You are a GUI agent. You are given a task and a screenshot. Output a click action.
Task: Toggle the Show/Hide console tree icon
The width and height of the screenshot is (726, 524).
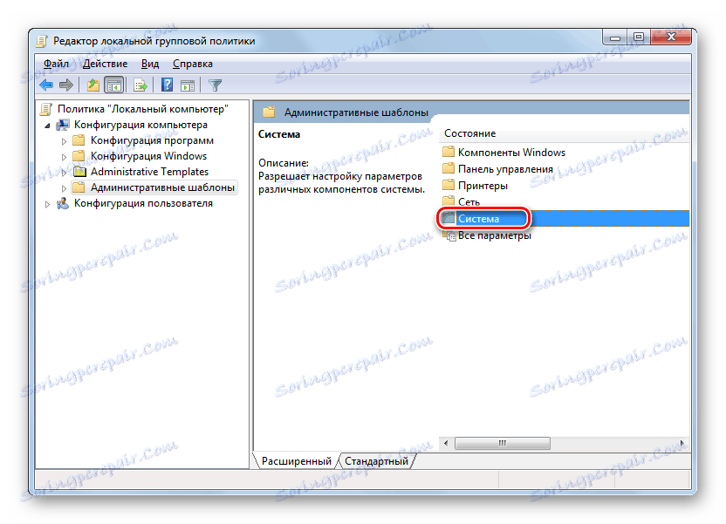(114, 85)
